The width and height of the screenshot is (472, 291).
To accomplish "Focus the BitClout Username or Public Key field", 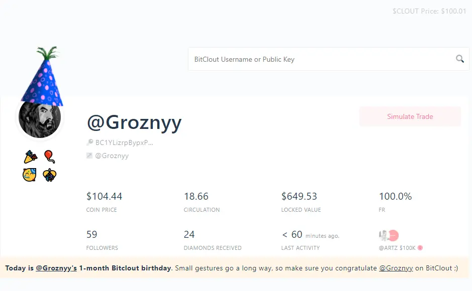I will [x=322, y=59].
